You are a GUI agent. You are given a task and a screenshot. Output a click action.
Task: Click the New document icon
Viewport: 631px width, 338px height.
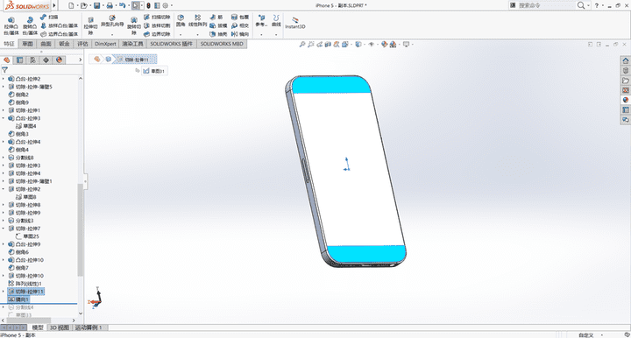coord(71,5)
